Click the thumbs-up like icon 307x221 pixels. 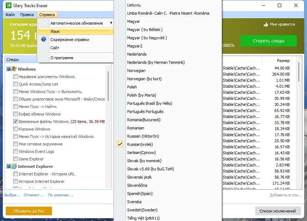(266, 24)
